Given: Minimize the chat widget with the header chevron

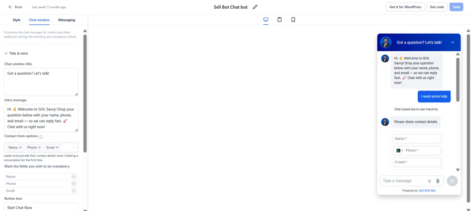Looking at the screenshot, I should [x=453, y=42].
